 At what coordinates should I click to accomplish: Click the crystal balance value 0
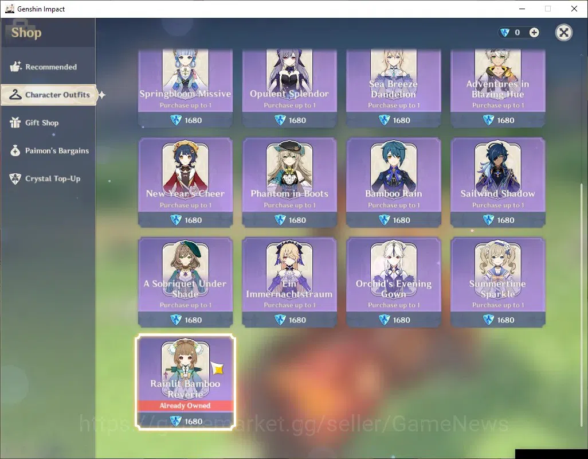[x=518, y=33]
